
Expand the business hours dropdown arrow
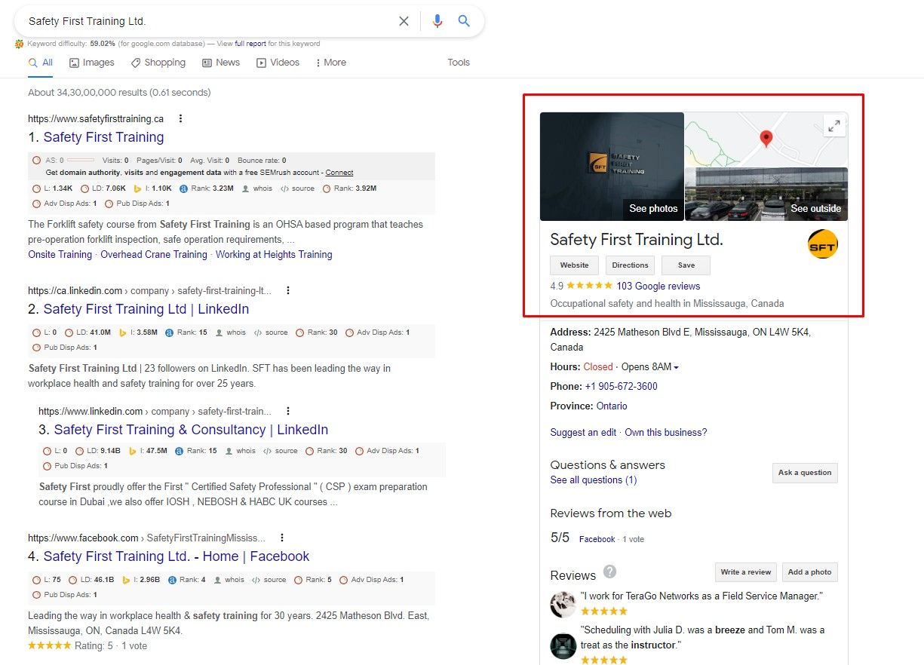[x=676, y=367]
